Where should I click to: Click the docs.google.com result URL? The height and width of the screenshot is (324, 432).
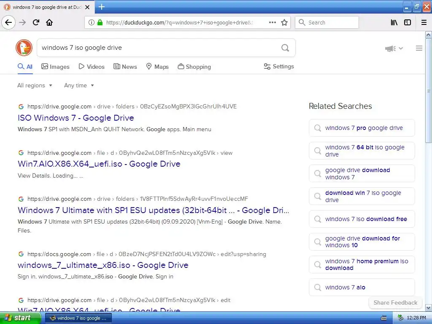coord(146,254)
